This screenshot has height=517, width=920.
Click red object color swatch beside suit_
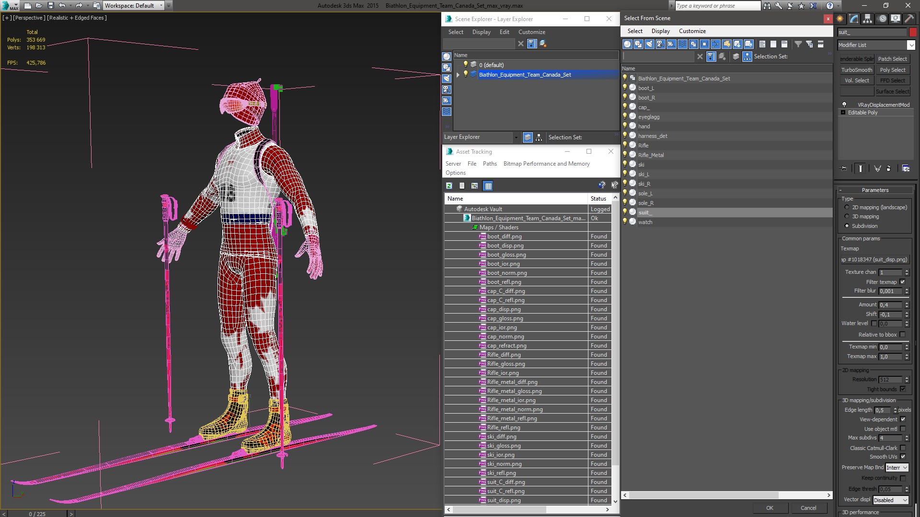[x=913, y=32]
